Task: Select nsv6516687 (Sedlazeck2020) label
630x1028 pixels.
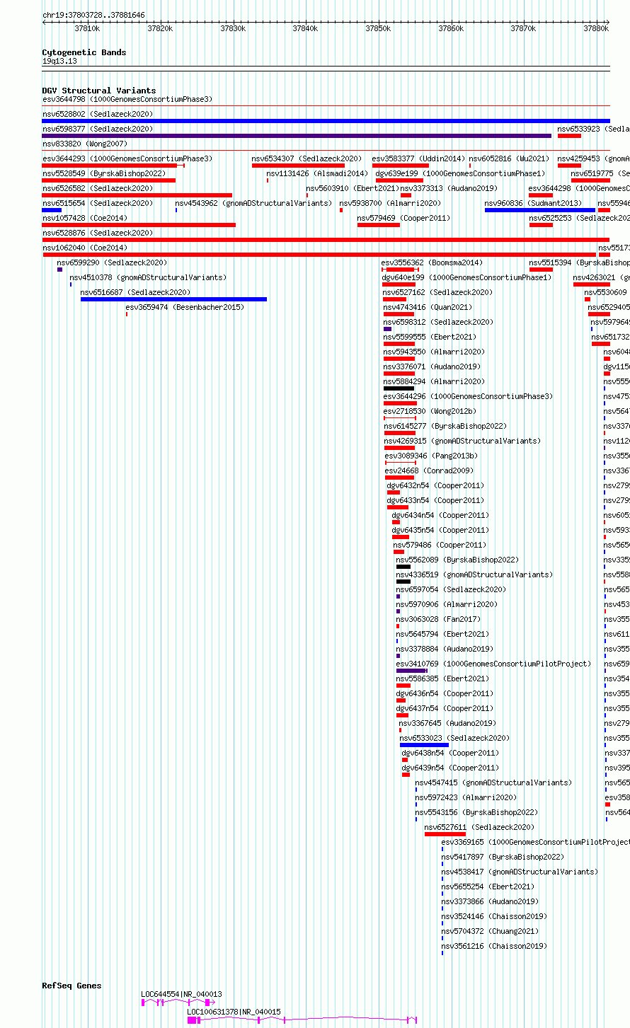Action: 135,292
